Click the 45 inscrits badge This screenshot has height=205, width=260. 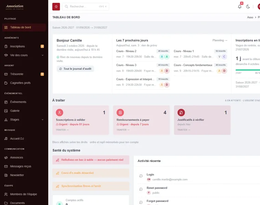[163, 51]
